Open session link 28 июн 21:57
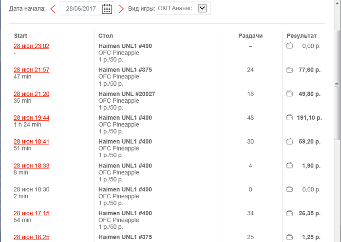 click(31, 70)
